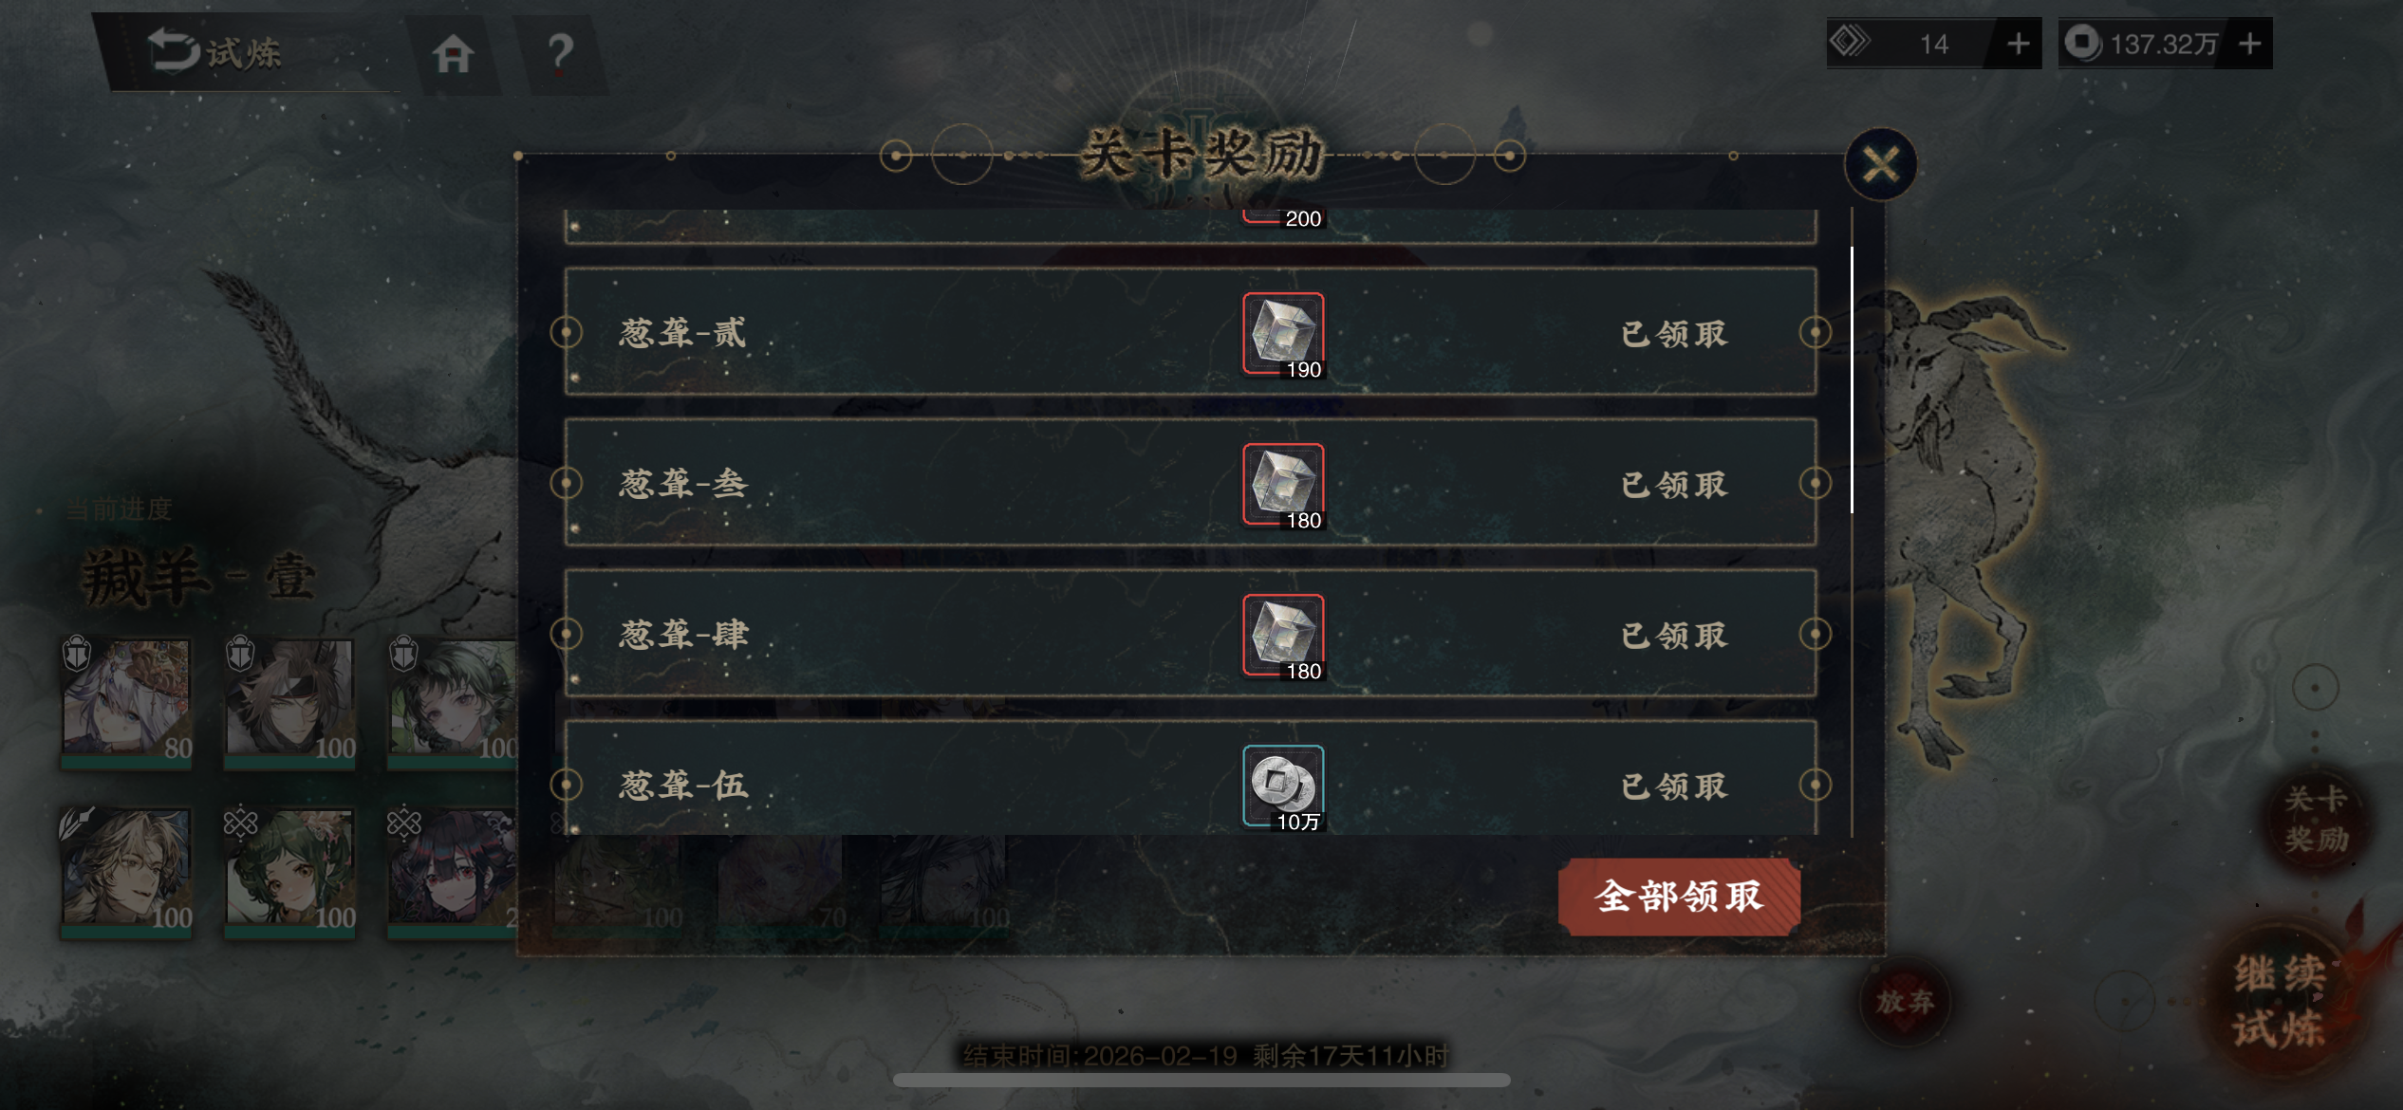Screen dimensions: 2403x1110
Task: Open the question mark help icon
Action: point(561,53)
